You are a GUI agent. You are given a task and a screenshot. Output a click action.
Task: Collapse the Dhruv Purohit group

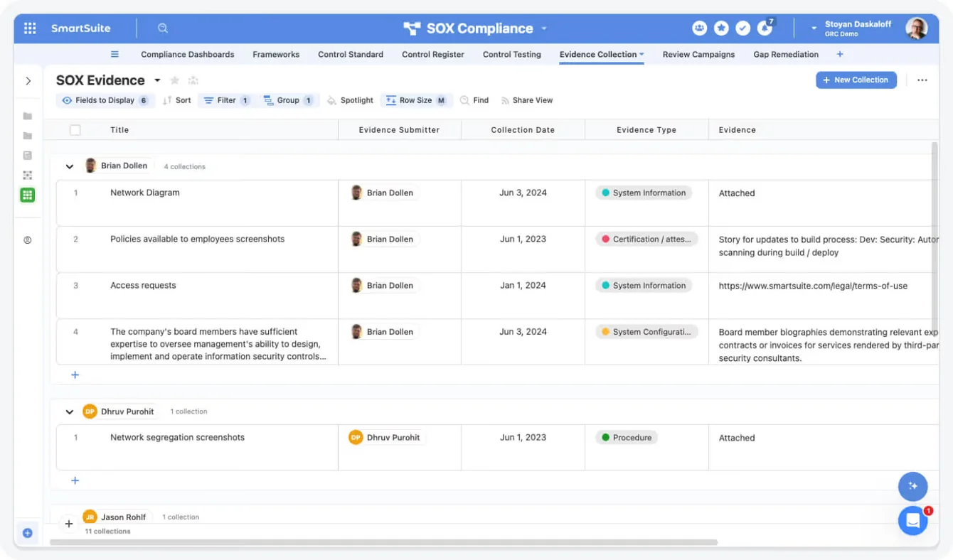[x=70, y=411]
